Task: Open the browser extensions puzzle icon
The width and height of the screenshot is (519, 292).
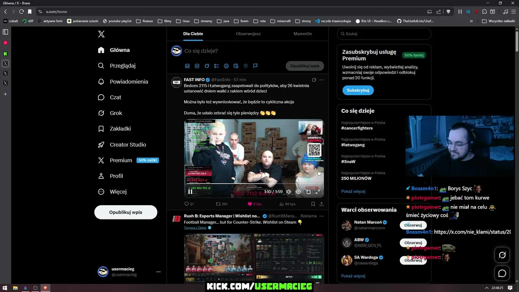Action: (x=485, y=12)
